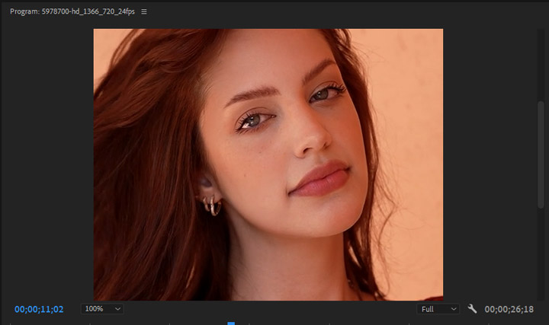Click the duration timecode 00;00;26;18

(509, 309)
